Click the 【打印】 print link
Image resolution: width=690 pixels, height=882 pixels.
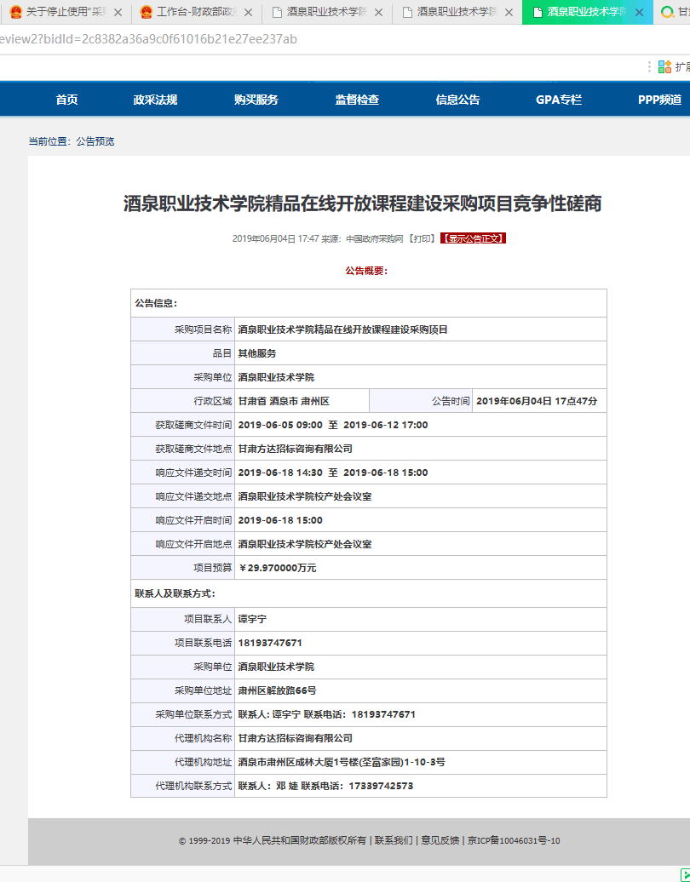pos(421,239)
